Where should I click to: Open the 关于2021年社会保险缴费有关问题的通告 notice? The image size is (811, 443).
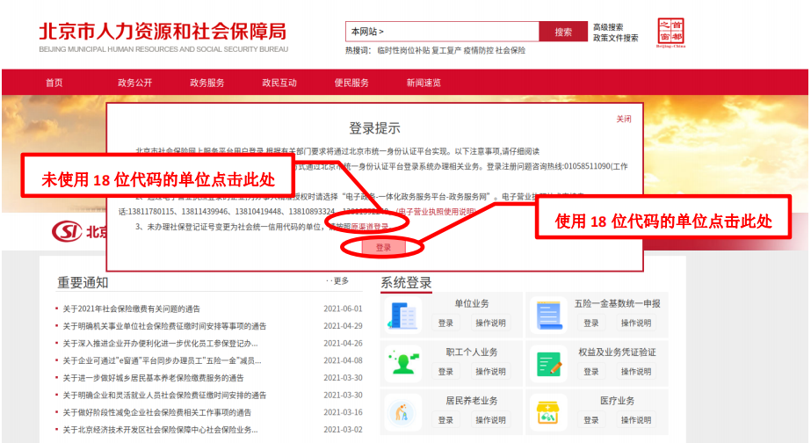pos(132,309)
